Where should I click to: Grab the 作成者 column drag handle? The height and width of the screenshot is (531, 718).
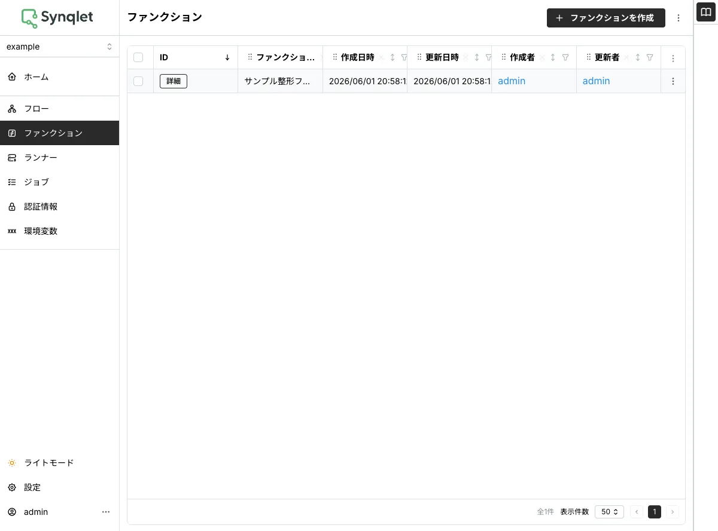coord(504,58)
